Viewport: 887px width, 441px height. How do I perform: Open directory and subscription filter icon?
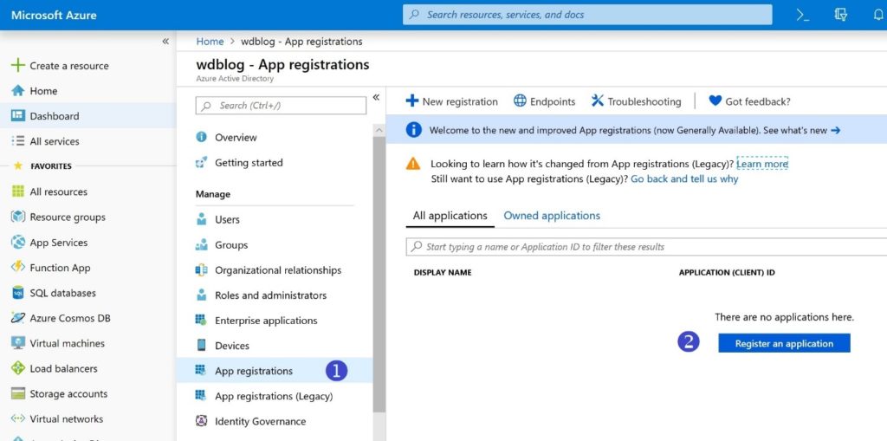coord(839,15)
